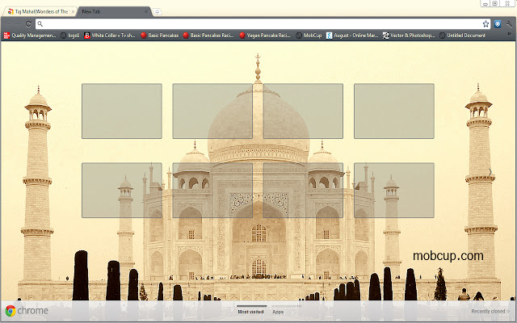Viewport: 517px width, 323px height.
Task: Open the logo1 bookmark
Action: click(x=70, y=36)
